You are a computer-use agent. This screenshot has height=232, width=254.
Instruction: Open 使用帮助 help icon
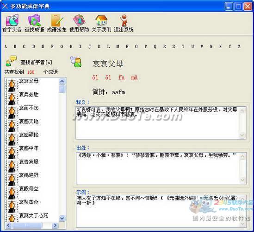(x=79, y=20)
